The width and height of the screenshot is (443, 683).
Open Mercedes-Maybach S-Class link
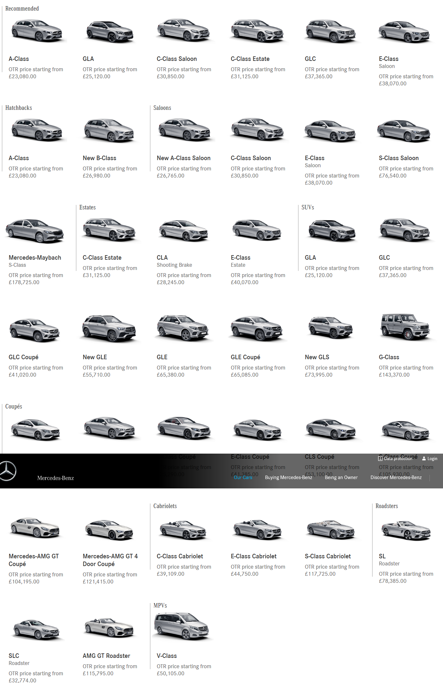click(35, 258)
